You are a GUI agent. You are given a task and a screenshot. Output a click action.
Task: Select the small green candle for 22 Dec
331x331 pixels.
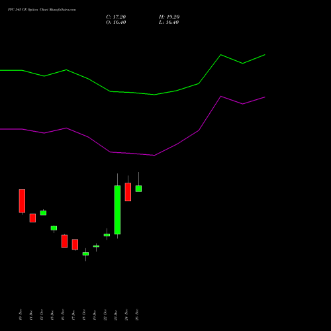(107, 235)
